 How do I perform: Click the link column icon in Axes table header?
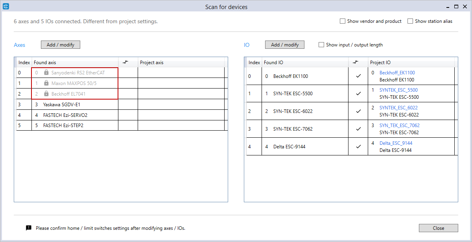125,62
